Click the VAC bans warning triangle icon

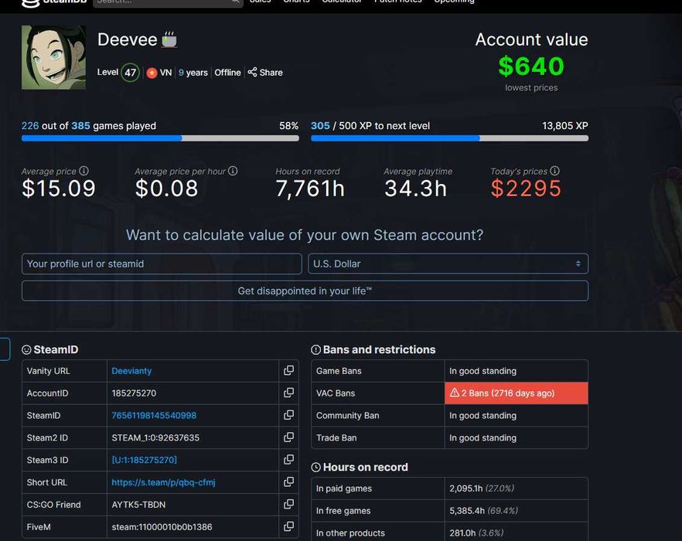click(455, 393)
